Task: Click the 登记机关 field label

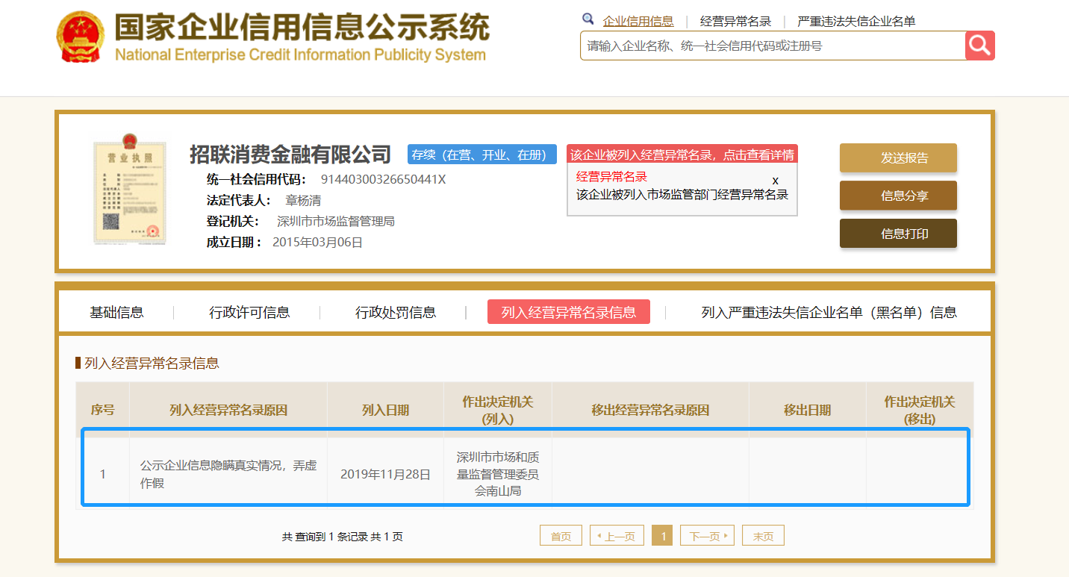Action: point(233,221)
